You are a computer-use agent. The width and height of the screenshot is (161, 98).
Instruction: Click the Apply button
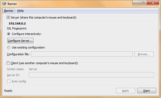coord(125,91)
